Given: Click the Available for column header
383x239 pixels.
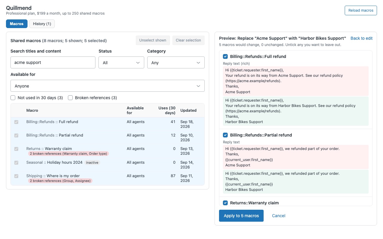Looking at the screenshot, I should pos(135,110).
